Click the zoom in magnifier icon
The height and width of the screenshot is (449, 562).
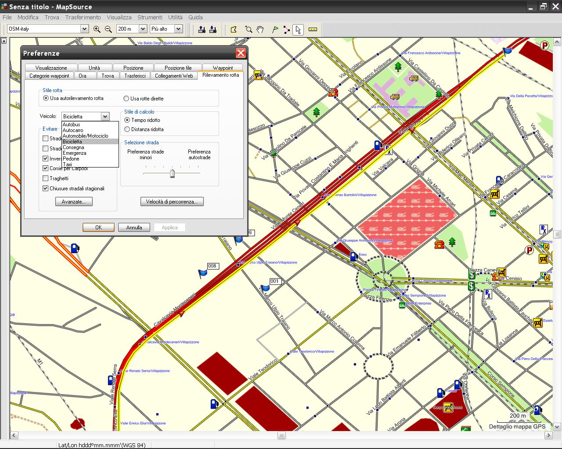pos(97,29)
